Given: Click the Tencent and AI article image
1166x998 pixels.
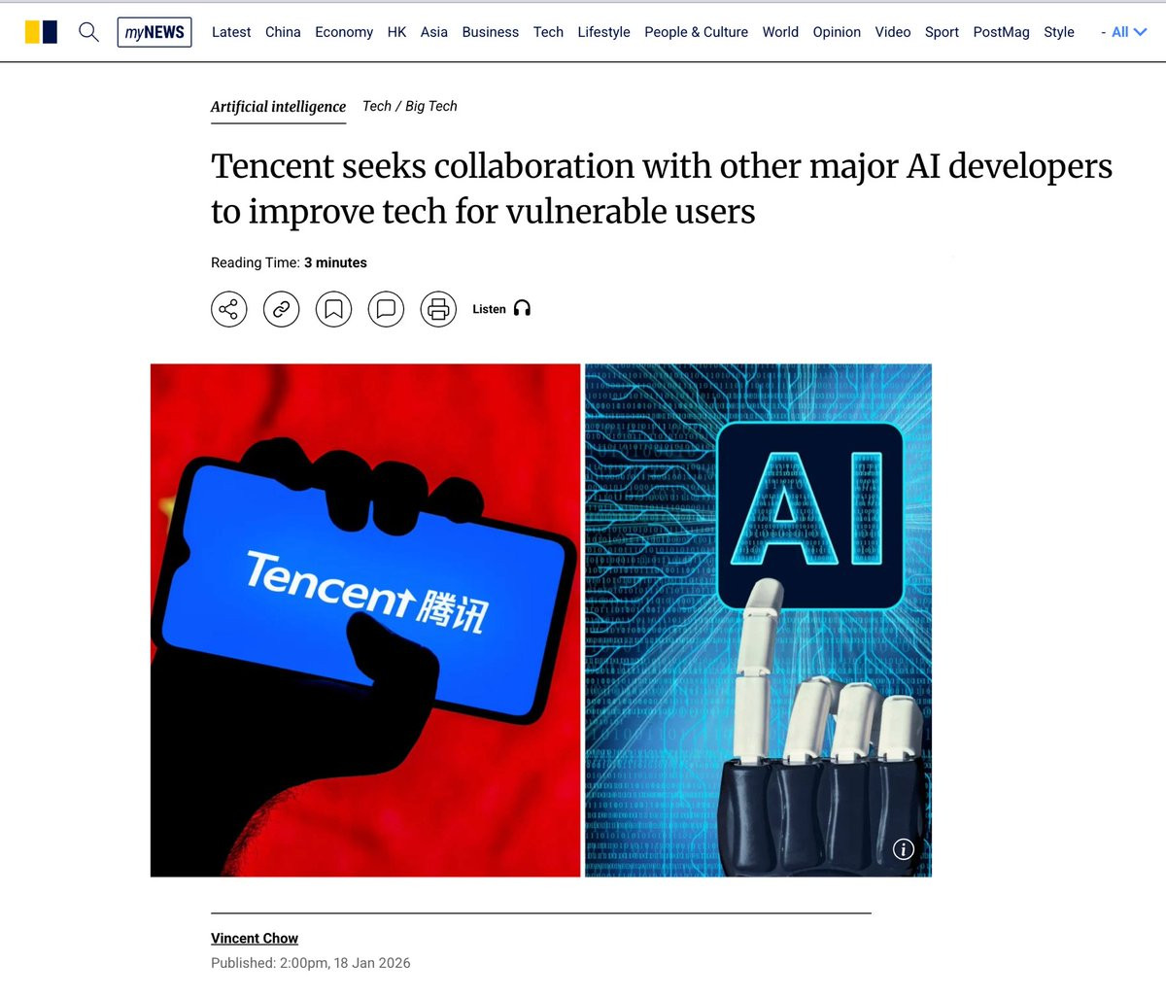Looking at the screenshot, I should pos(541,620).
